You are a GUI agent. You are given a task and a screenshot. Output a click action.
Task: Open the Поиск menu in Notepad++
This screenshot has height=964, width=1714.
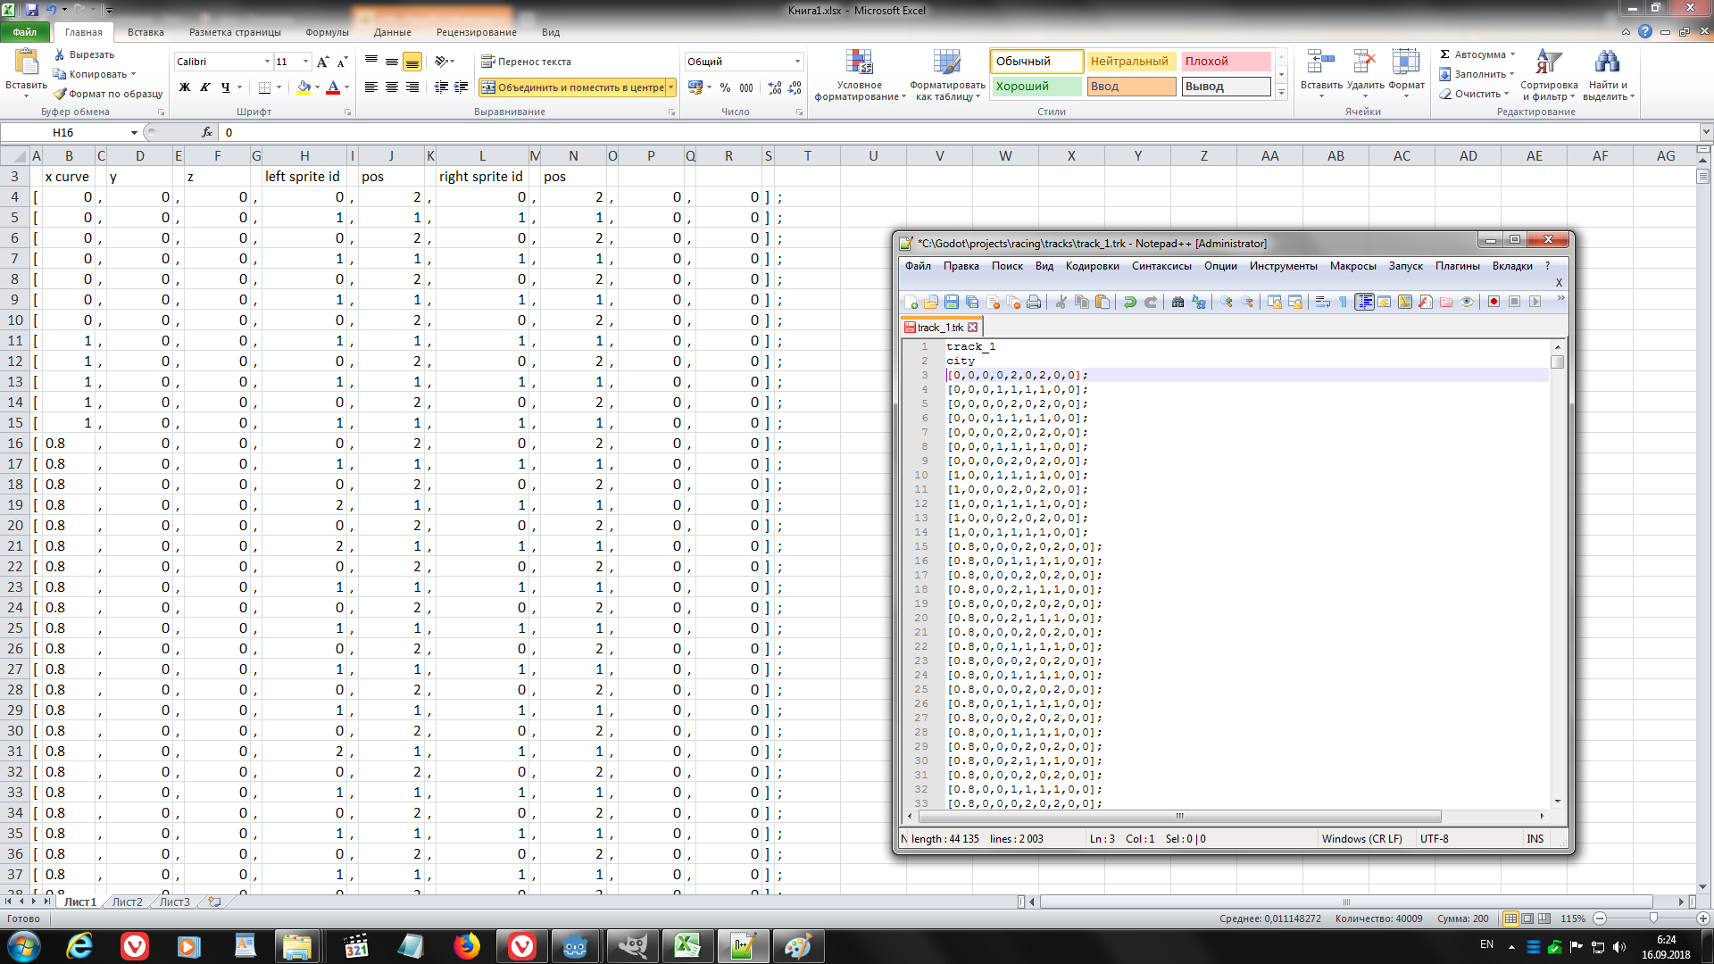coord(1007,266)
